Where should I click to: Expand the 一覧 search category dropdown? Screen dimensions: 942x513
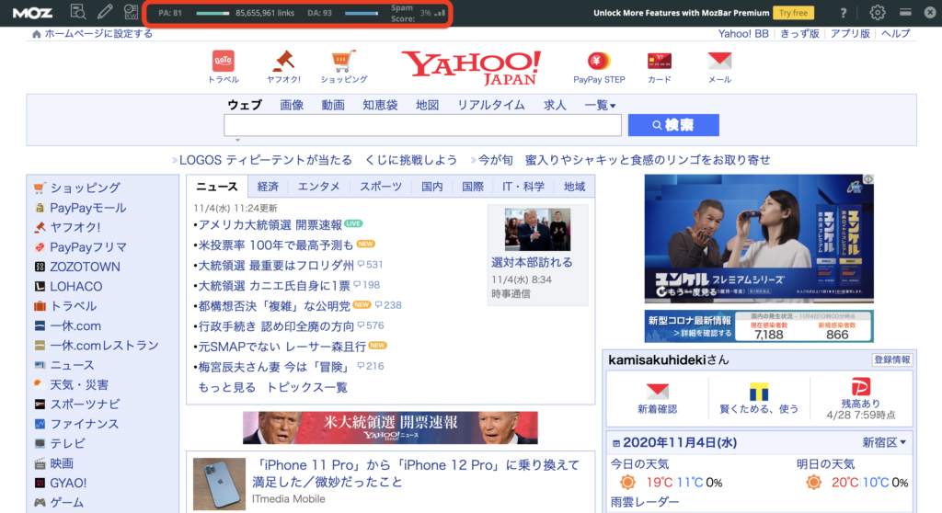[600, 105]
